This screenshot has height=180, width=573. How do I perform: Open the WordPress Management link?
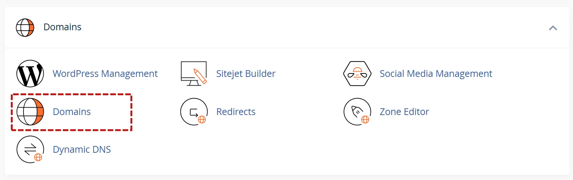point(105,74)
